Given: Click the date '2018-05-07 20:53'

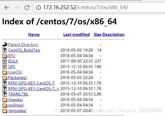Looking at the screenshot, I should tap(77, 94).
